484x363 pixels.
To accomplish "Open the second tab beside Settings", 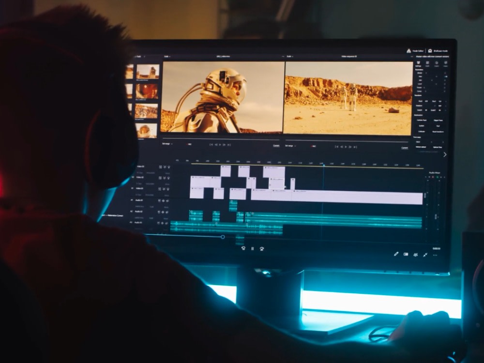I will click(427, 64).
